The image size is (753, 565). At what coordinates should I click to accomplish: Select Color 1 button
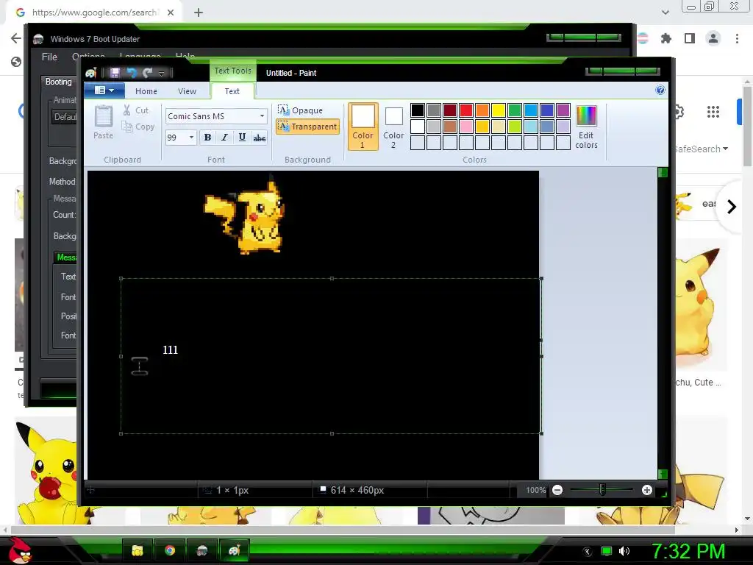click(x=363, y=127)
